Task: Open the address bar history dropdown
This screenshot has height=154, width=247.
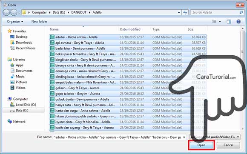Action: coord(179,12)
